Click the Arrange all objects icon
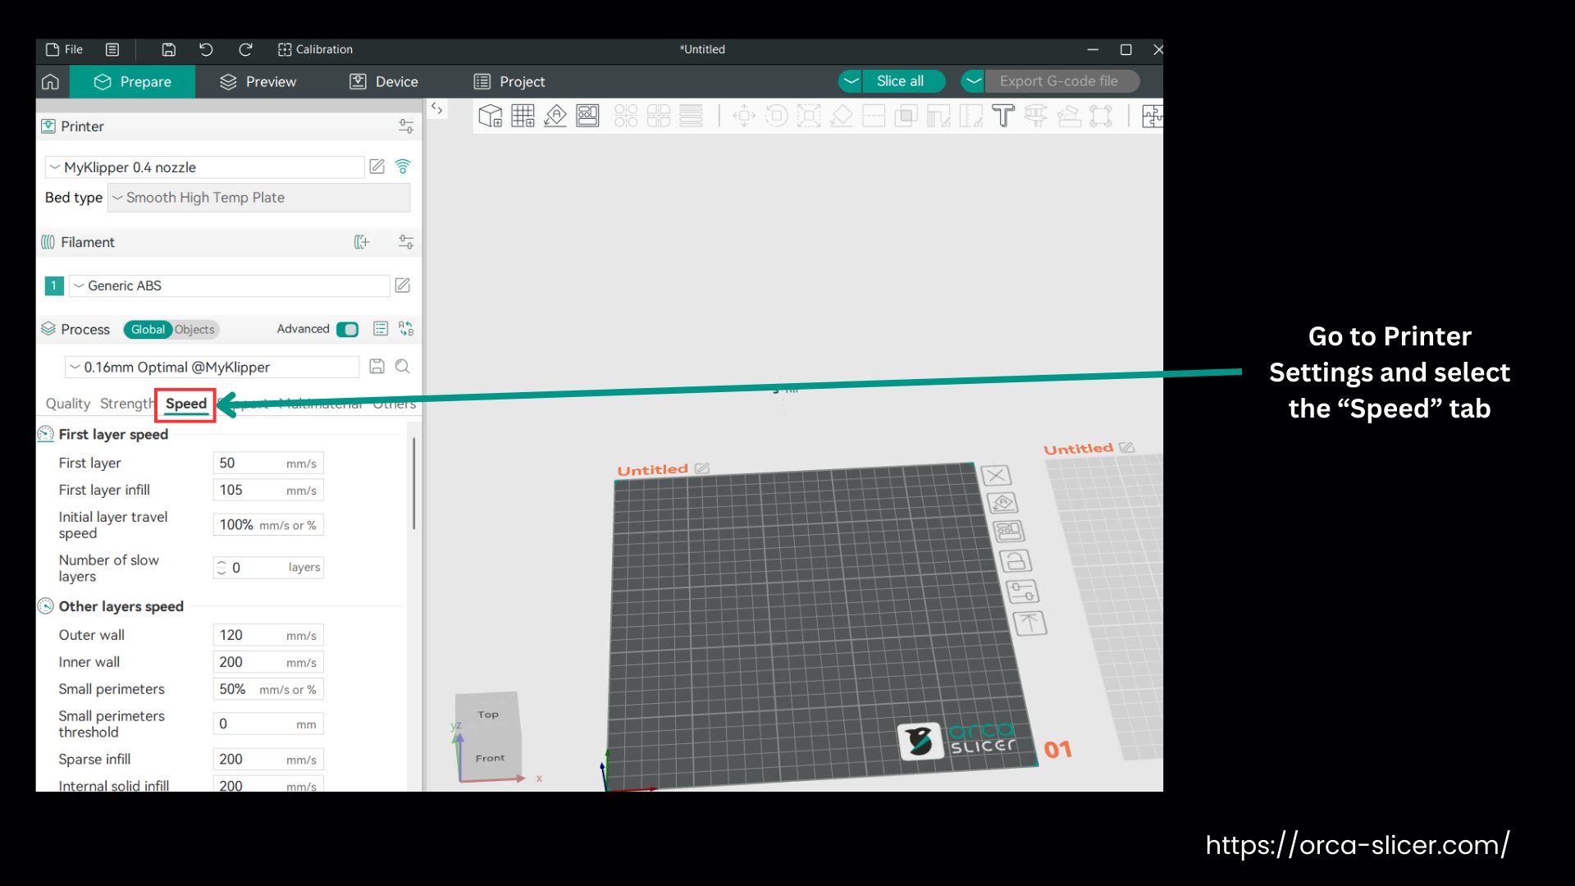 coord(588,116)
